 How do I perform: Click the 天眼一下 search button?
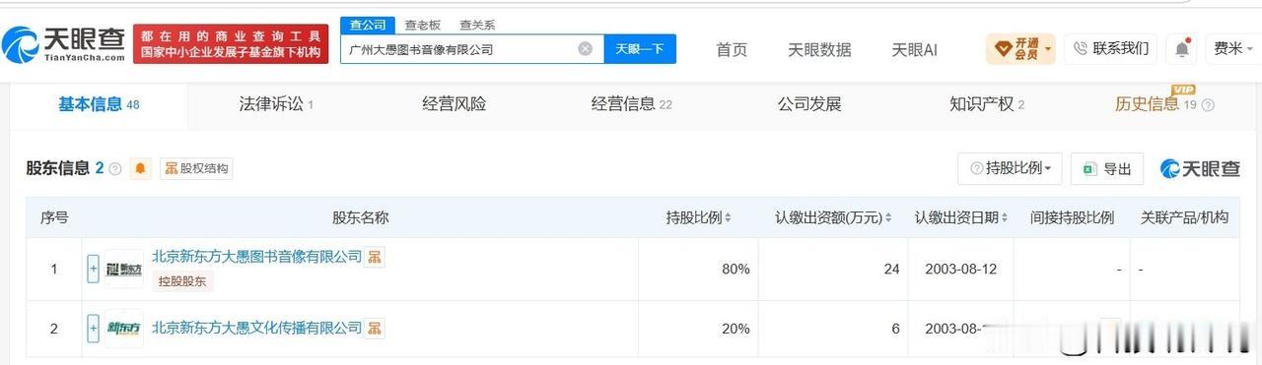pyautogui.click(x=640, y=48)
